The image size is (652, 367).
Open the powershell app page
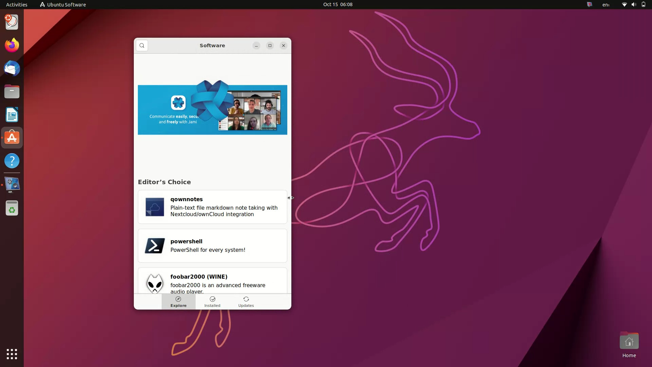click(212, 245)
